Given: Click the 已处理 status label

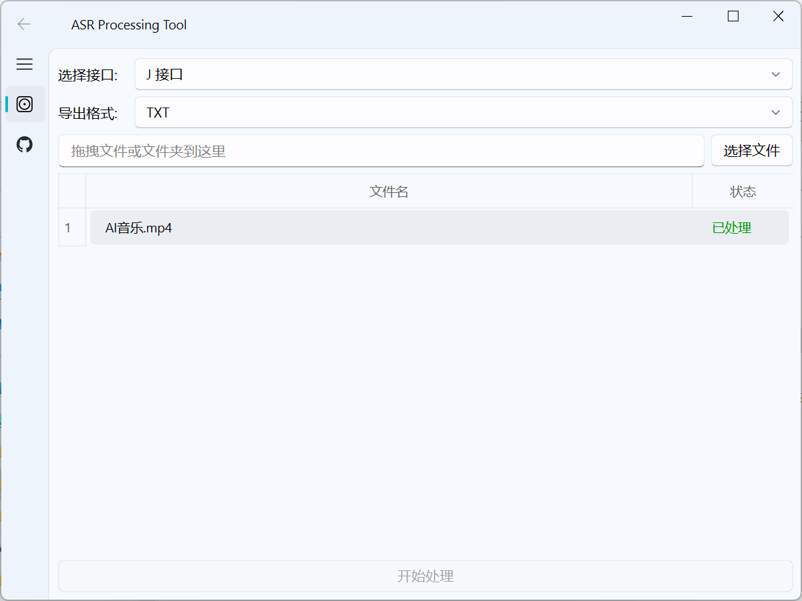Looking at the screenshot, I should point(732,227).
